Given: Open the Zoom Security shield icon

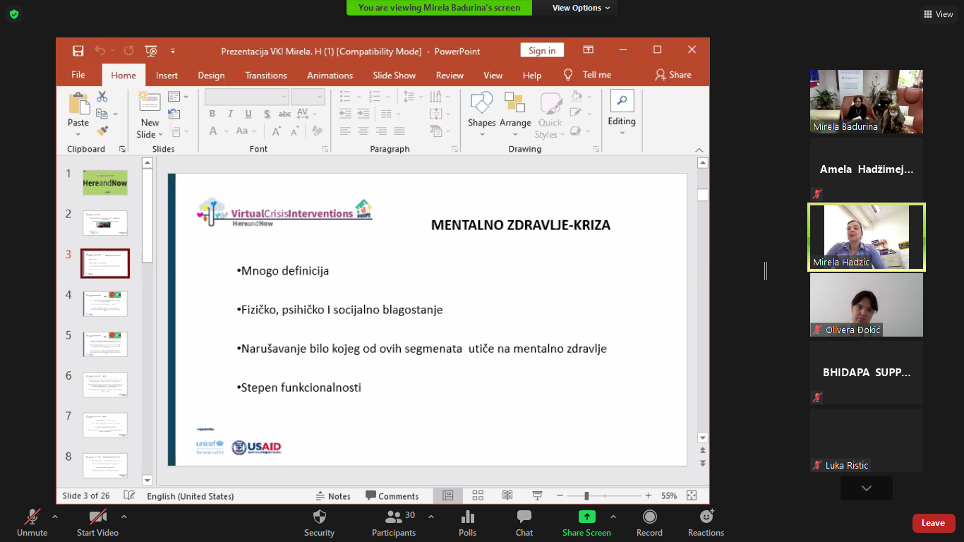Looking at the screenshot, I should coord(319,517).
